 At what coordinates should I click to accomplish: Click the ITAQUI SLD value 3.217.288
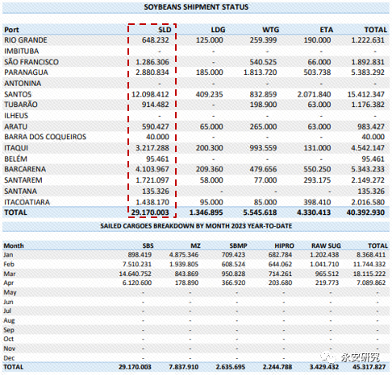pyautogui.click(x=152, y=148)
